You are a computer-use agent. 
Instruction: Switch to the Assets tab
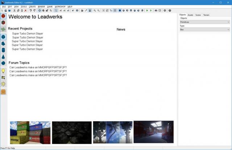(x=190, y=15)
